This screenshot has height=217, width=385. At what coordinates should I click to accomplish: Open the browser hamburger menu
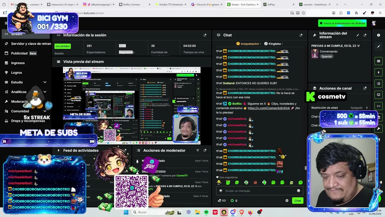pyautogui.click(x=380, y=13)
